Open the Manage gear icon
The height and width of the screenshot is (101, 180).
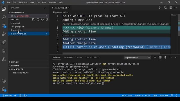tap(4, 89)
